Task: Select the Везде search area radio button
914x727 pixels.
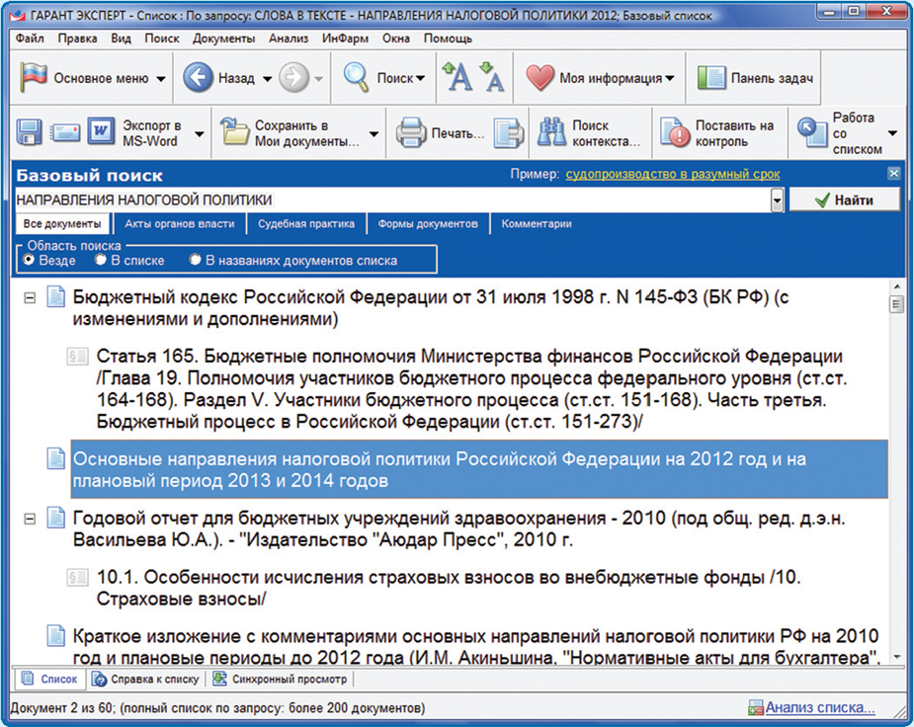Action: click(x=30, y=260)
